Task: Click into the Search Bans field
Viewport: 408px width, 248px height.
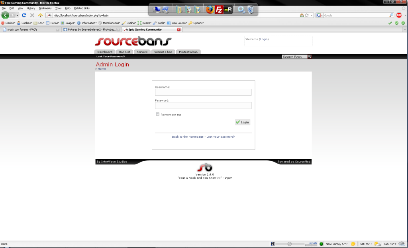Action: tap(294, 57)
